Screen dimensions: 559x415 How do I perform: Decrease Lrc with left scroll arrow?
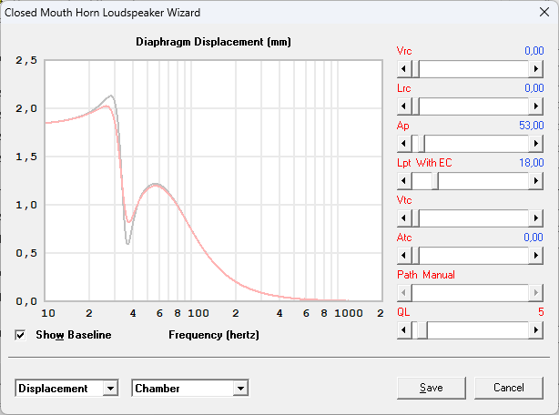pos(404,106)
